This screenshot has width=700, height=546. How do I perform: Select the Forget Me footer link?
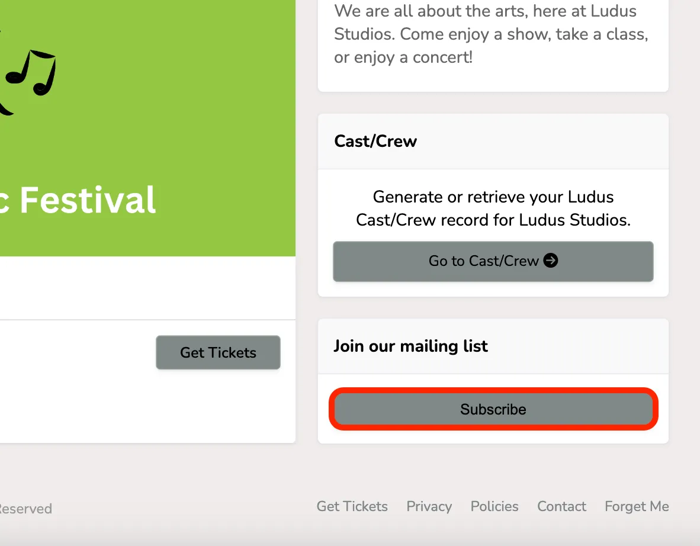pos(637,506)
